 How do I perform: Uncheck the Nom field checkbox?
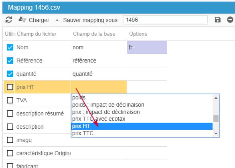pyautogui.click(x=10, y=47)
